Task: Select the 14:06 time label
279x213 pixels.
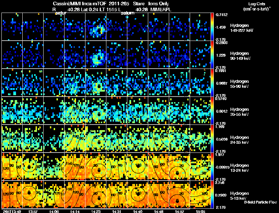Action: coord(54,211)
